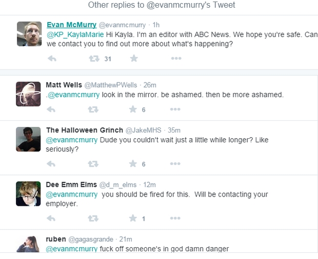Open Evan McMurry's profile name link
Viewport: 318px width, 259px height.
[71, 25]
